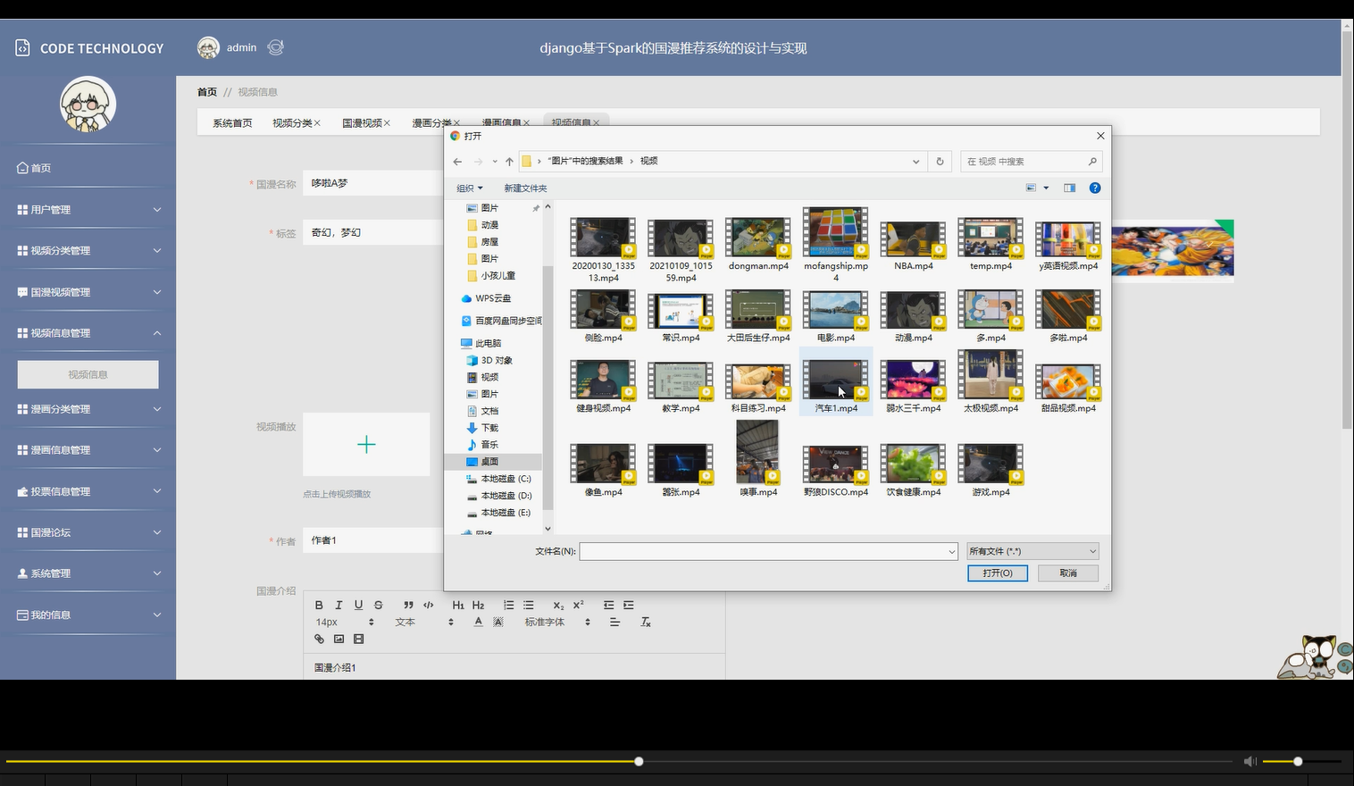Toggle bold formatting in editor
Viewport: 1354px width, 786px height.
point(319,605)
